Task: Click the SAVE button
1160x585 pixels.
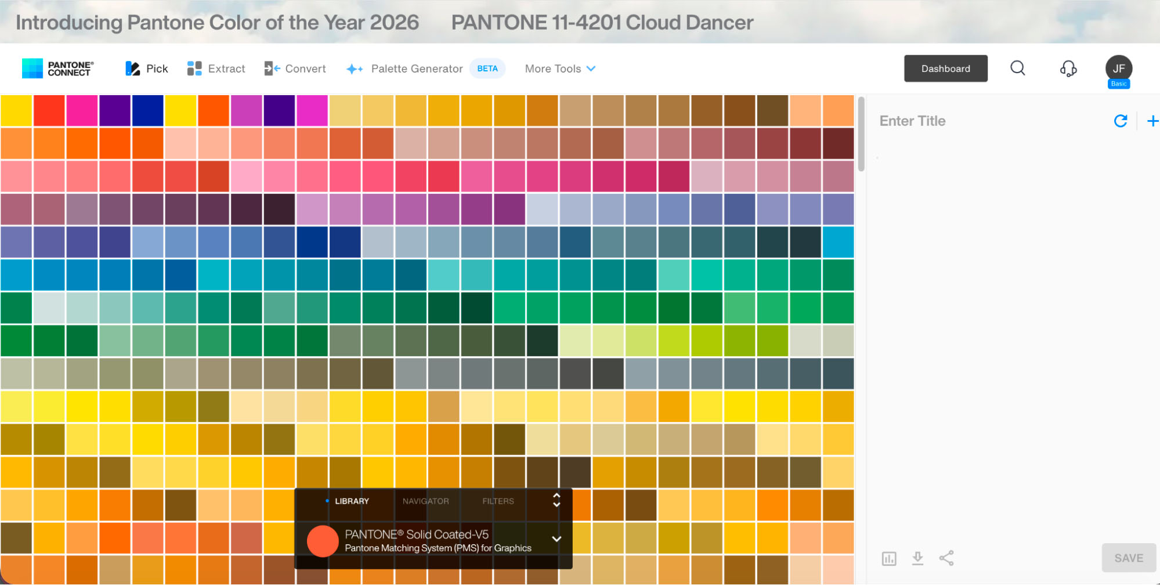Action: (x=1128, y=558)
